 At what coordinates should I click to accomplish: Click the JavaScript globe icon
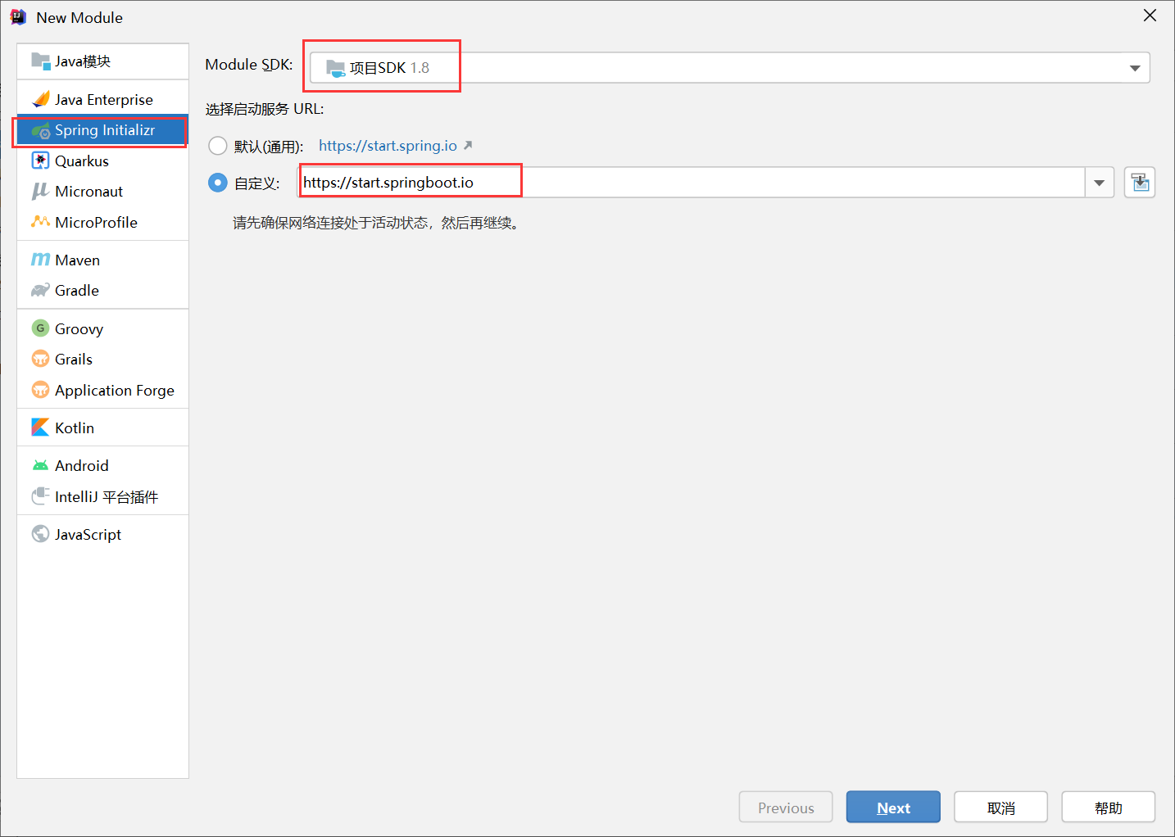pos(40,534)
